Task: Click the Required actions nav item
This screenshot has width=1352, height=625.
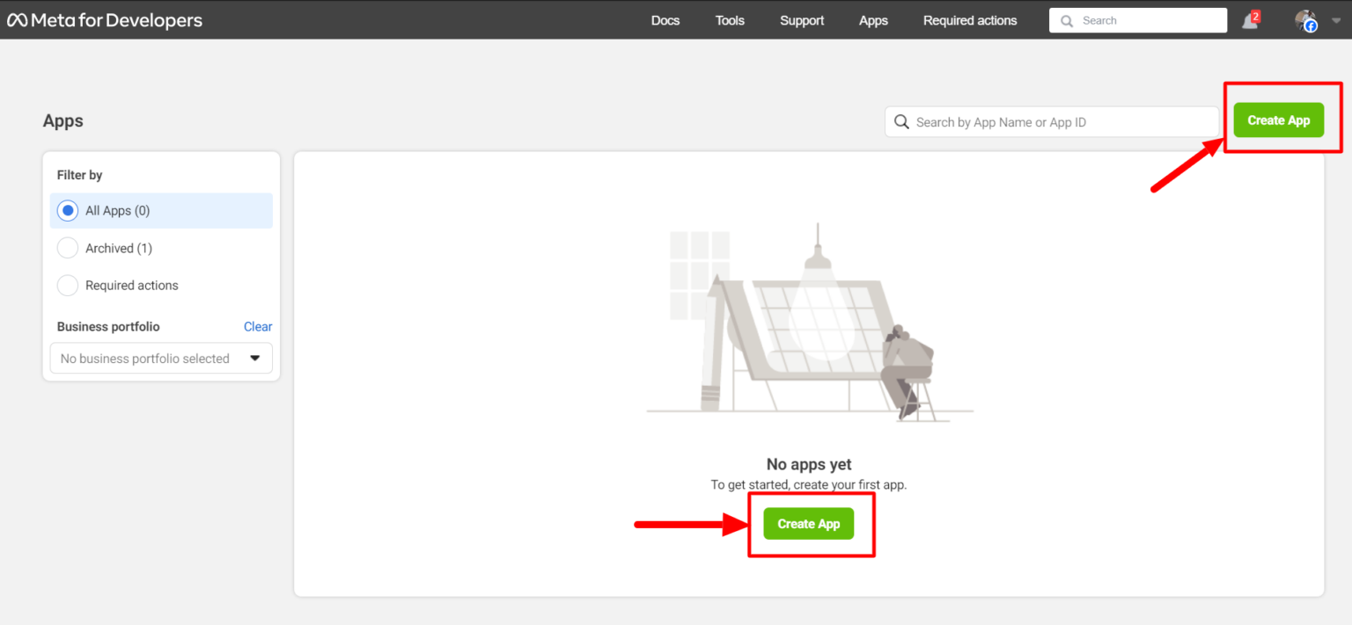Action: pyautogui.click(x=970, y=20)
